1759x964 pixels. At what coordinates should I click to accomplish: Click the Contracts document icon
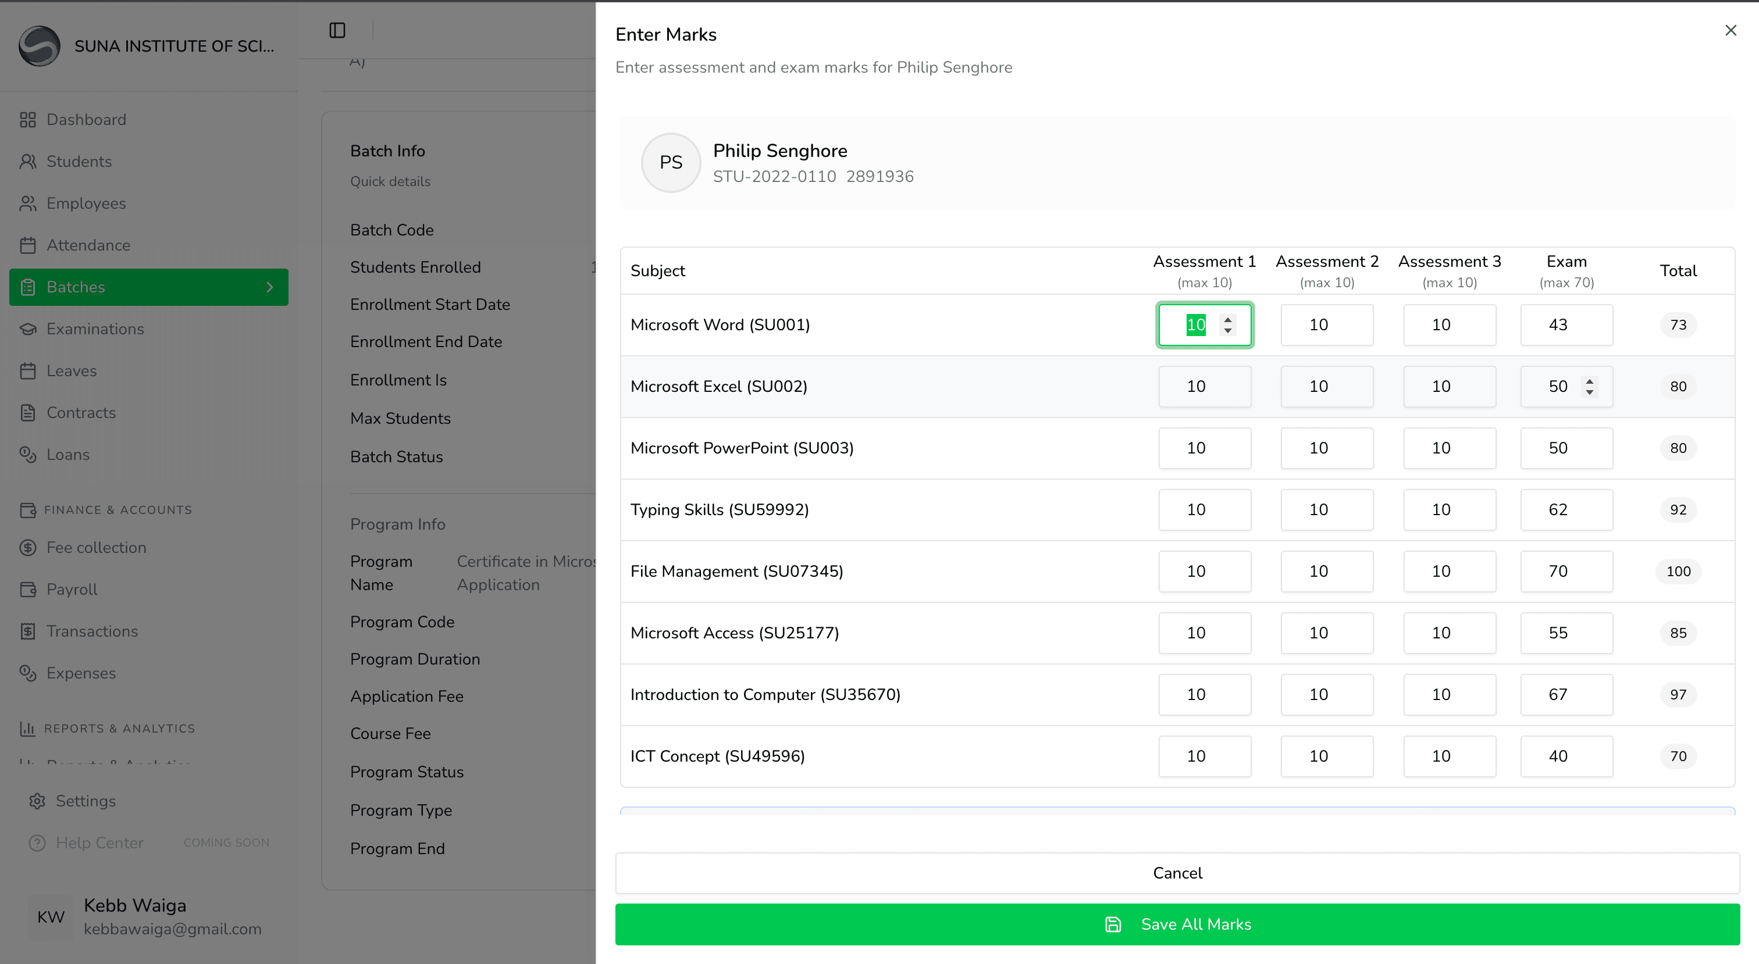click(x=27, y=412)
